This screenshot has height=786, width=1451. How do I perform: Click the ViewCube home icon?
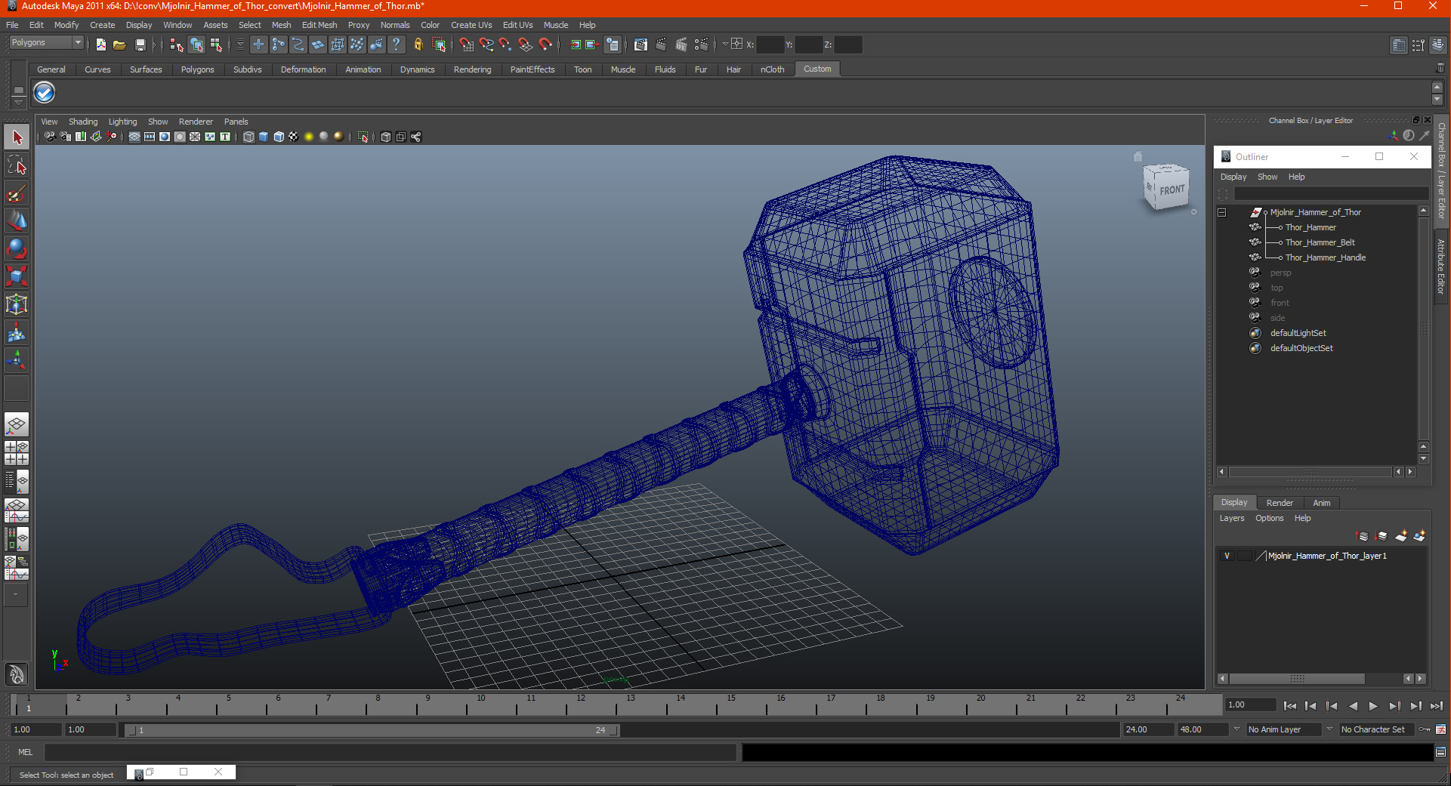(1138, 156)
